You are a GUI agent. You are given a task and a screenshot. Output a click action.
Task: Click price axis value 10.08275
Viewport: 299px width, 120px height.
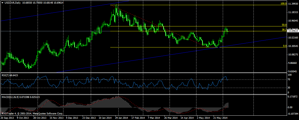pos(294,54)
